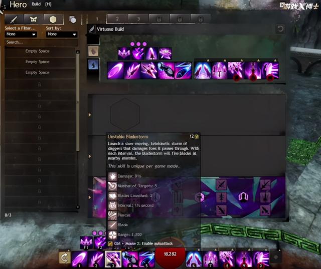Screen dimensions: 321x269
Task: Click minor trait between middle and right columns
Action: point(243,197)
